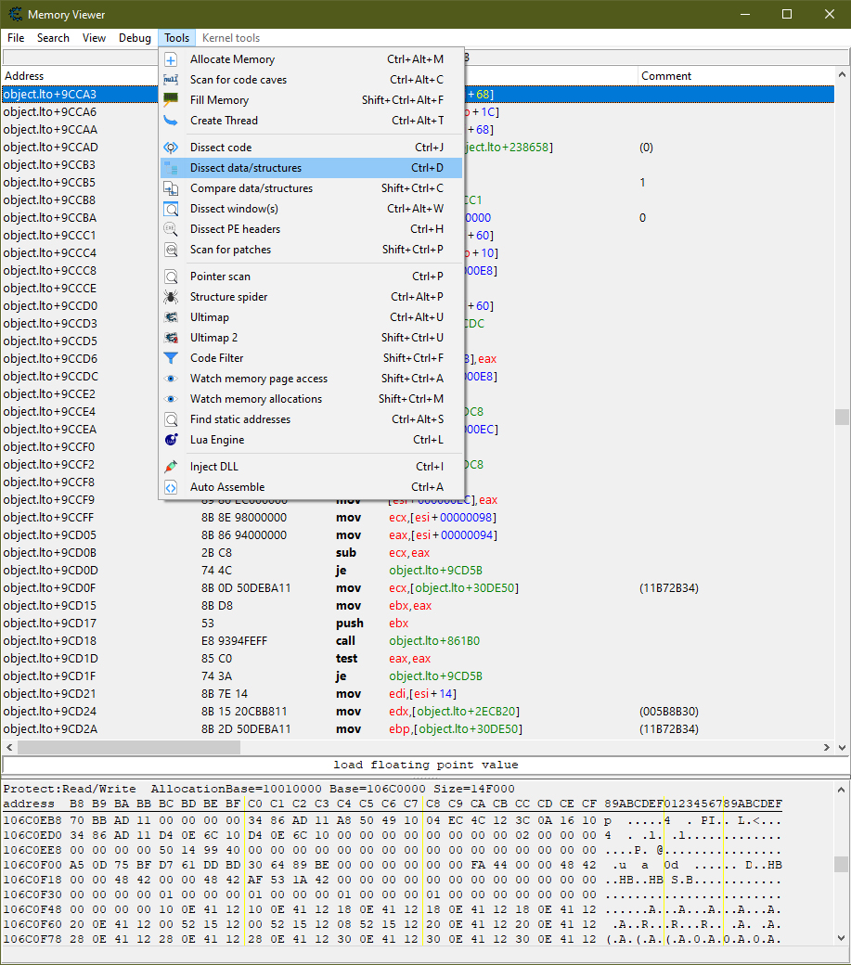Click the Code Filter funnel icon

[x=171, y=358]
